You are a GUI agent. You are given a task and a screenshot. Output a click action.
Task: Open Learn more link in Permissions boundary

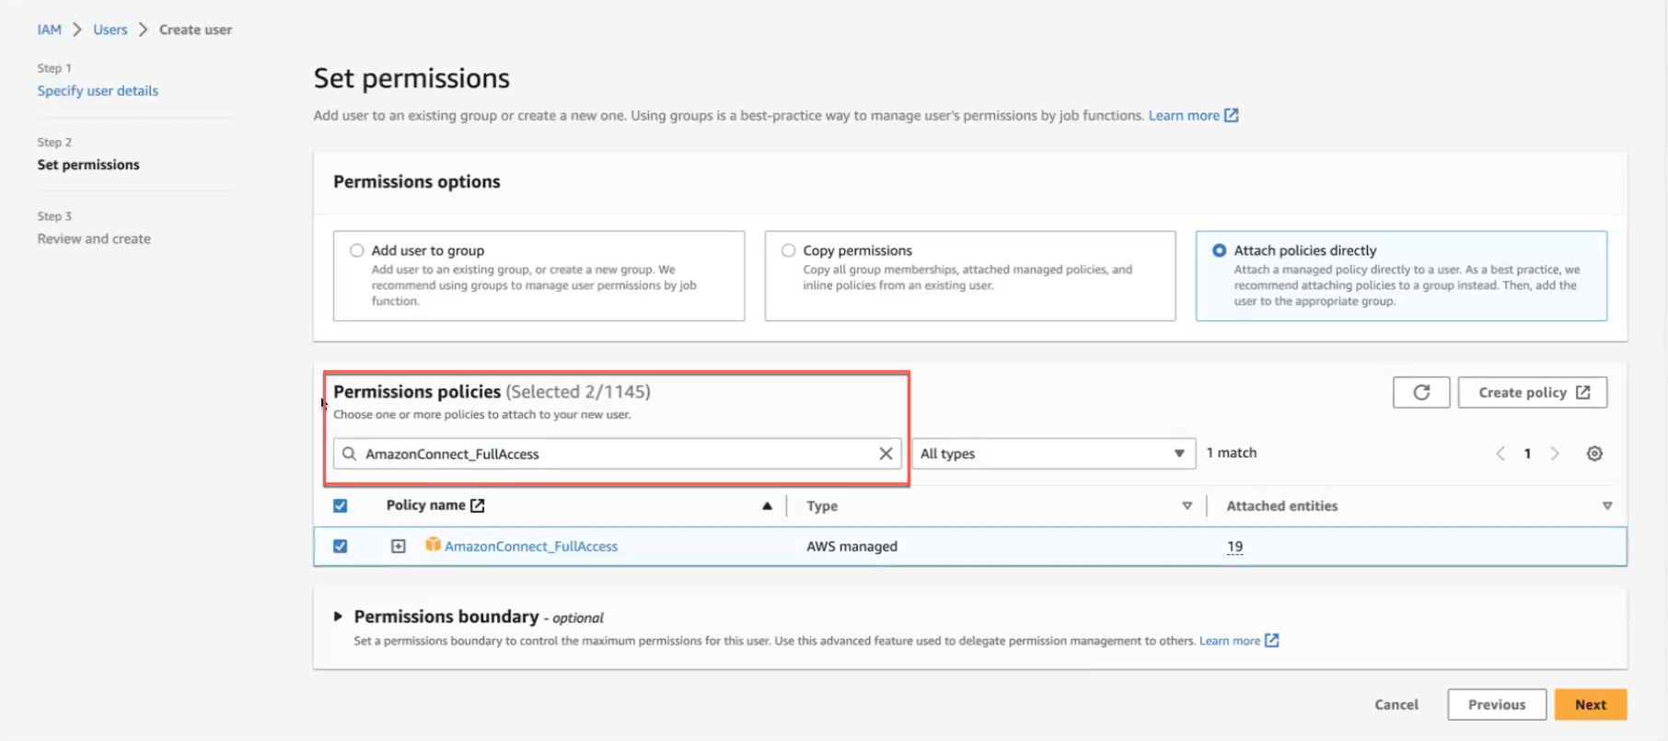pos(1230,641)
